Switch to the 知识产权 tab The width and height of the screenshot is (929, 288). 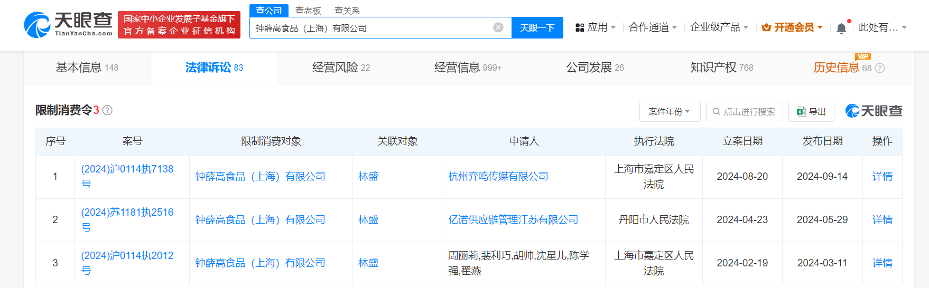[722, 68]
